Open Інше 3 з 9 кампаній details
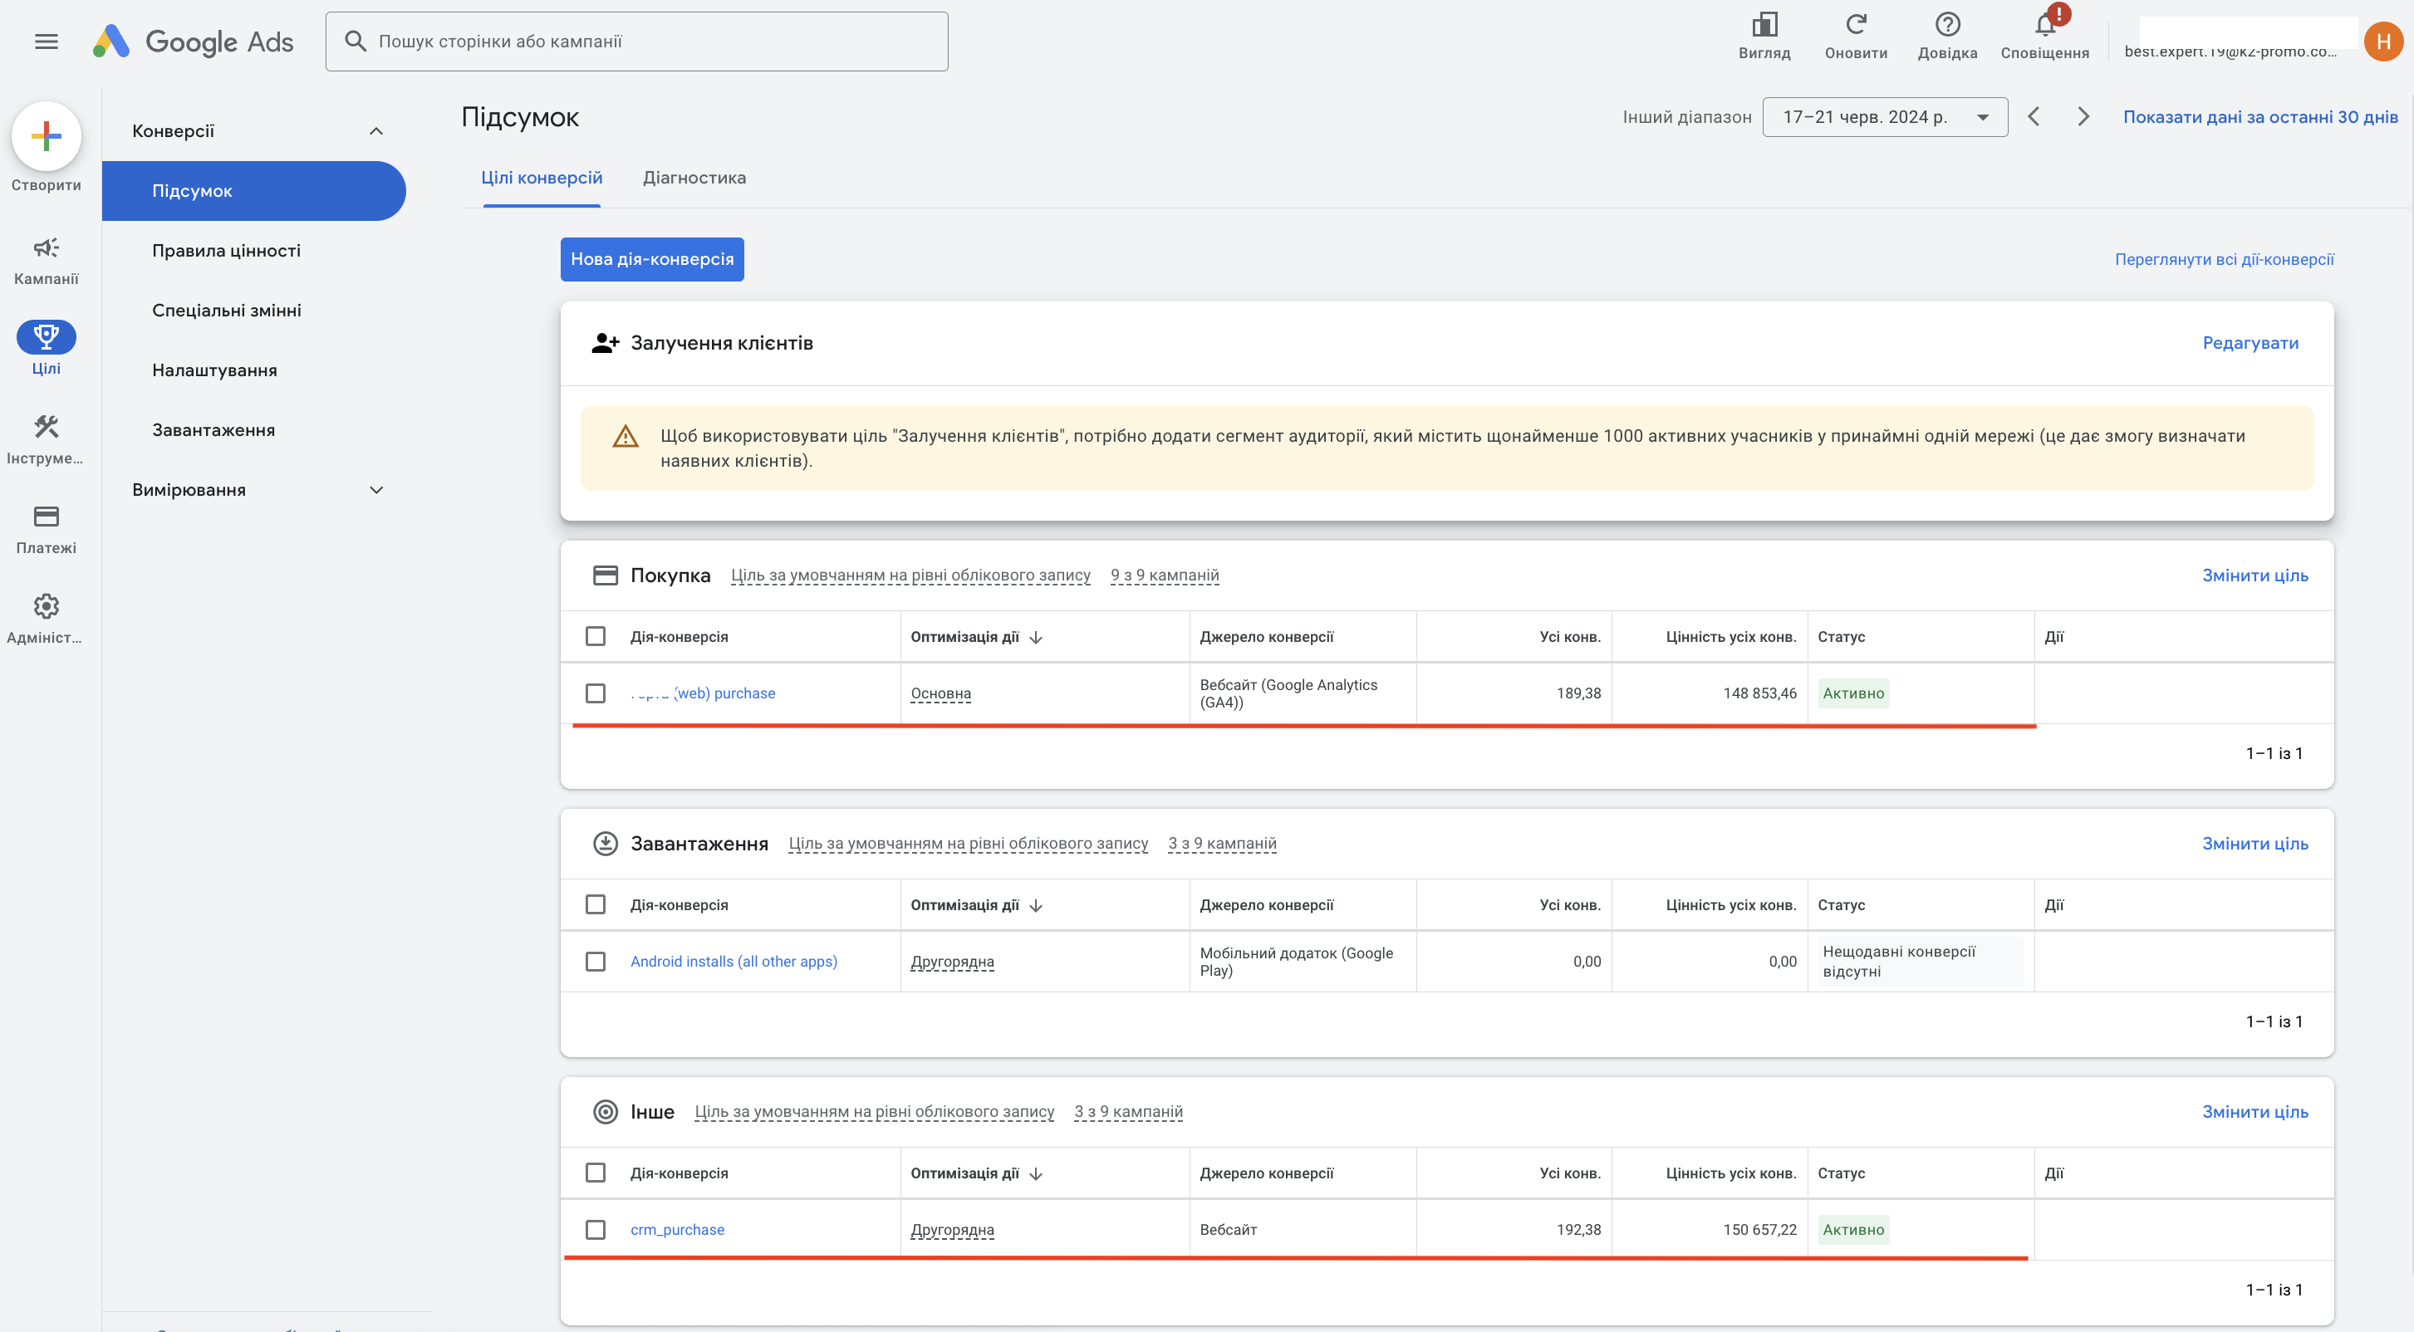This screenshot has width=2414, height=1332. (x=1128, y=1112)
